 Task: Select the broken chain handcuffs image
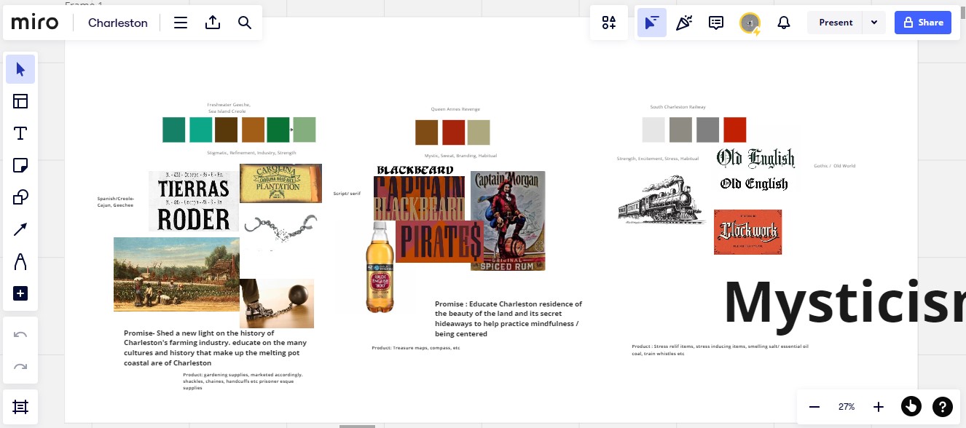[281, 226]
